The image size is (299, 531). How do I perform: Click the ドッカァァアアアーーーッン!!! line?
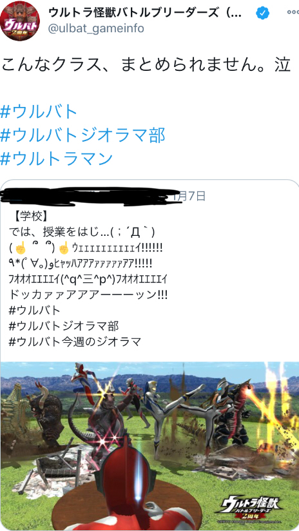click(88, 294)
